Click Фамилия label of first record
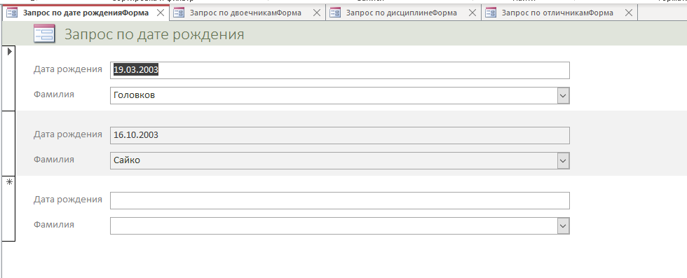 (54, 94)
